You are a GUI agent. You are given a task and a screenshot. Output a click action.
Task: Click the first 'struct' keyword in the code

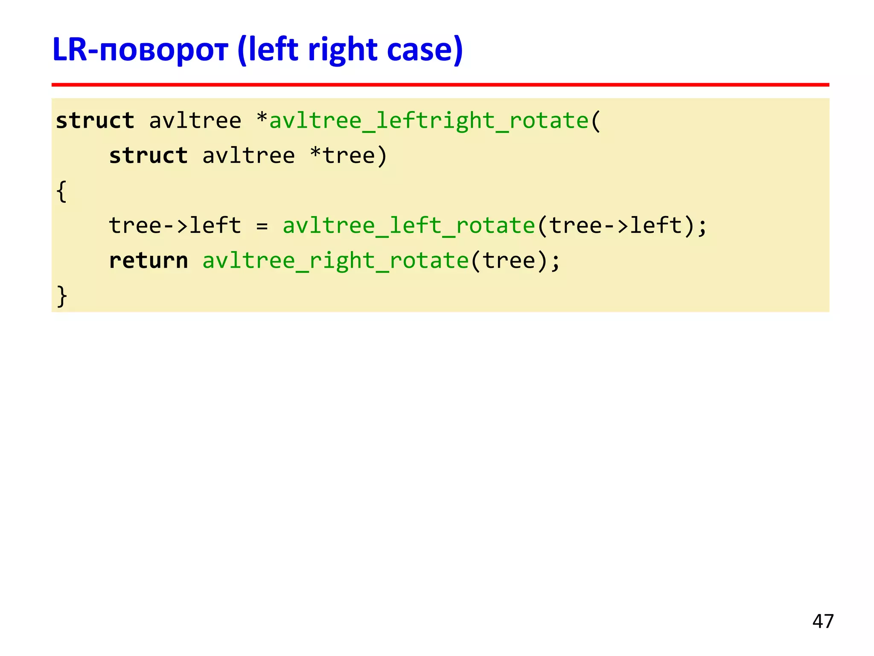(95, 121)
